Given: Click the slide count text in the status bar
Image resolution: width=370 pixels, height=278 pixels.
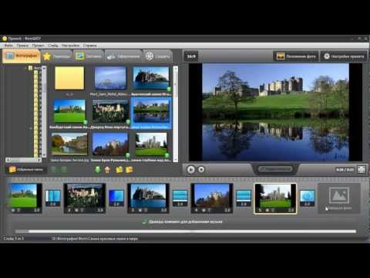Looking at the screenshot, I should pyautogui.click(x=14, y=239).
